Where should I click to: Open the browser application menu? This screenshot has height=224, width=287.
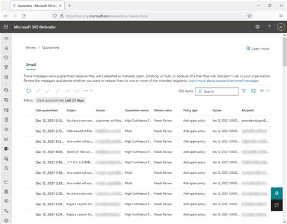(281, 16)
